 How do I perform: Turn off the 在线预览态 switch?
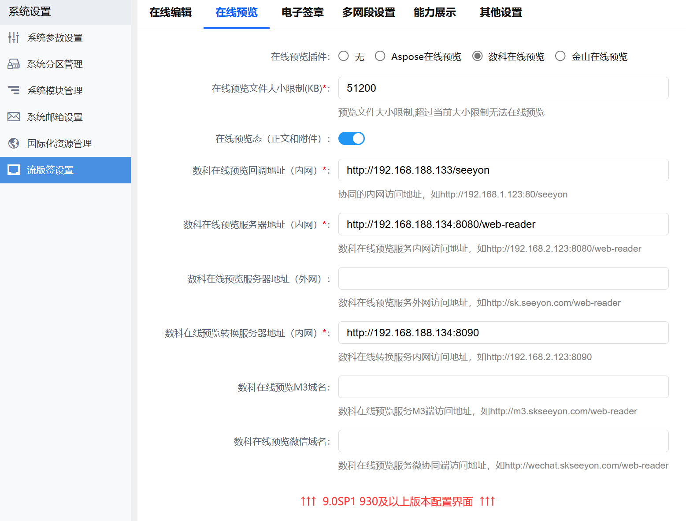tap(352, 138)
